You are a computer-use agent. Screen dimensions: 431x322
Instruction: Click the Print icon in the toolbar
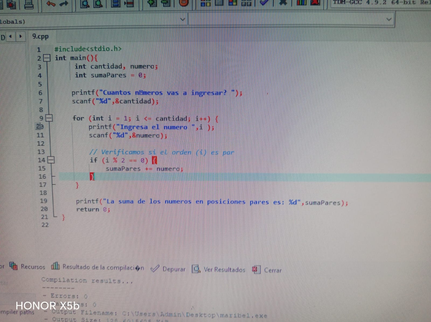[29, 4]
